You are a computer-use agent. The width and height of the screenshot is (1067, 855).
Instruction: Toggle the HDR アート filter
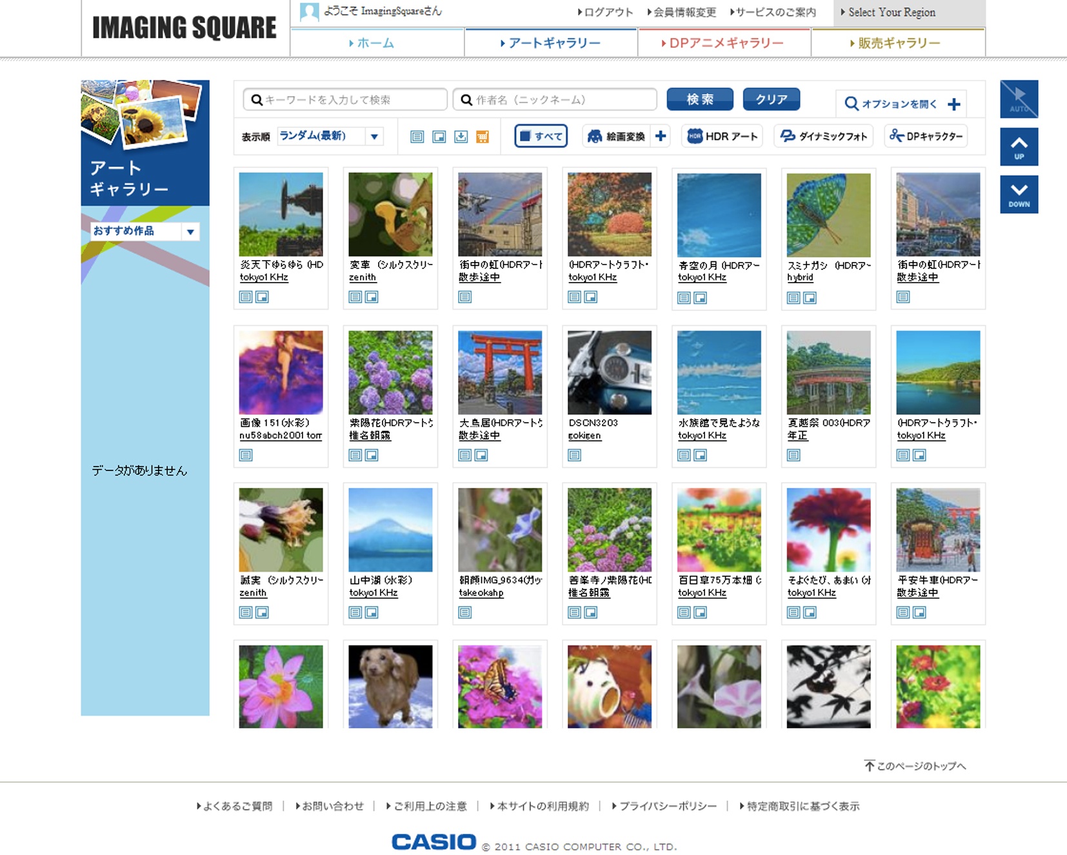click(x=723, y=136)
